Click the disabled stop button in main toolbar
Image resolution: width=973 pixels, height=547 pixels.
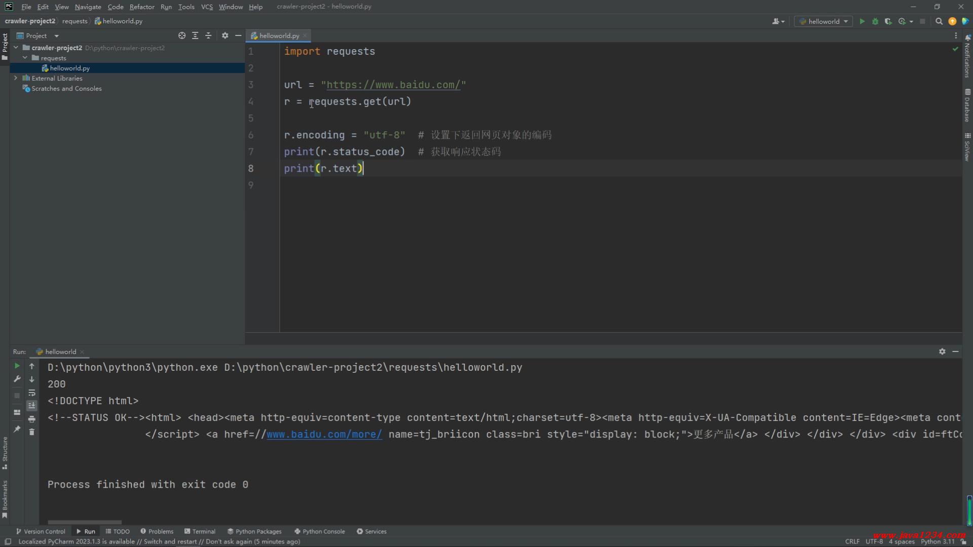(x=923, y=21)
